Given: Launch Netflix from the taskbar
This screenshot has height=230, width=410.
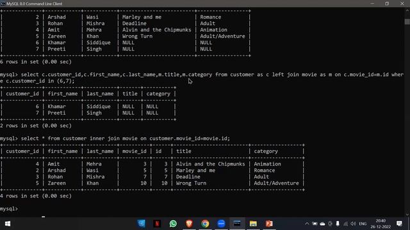Looking at the screenshot, I should point(157,224).
